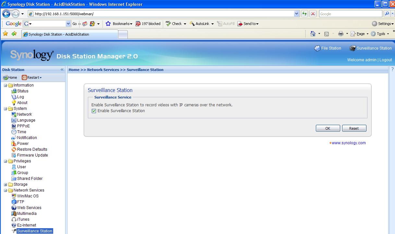This screenshot has width=395, height=234.
Task: Toggle the Enable Surveillance Station checkbox
Action: pos(94,111)
